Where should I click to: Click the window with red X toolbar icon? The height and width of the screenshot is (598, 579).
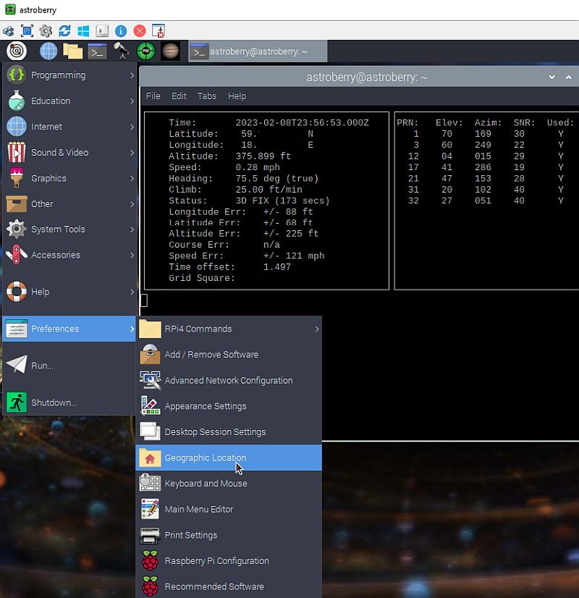tap(159, 30)
